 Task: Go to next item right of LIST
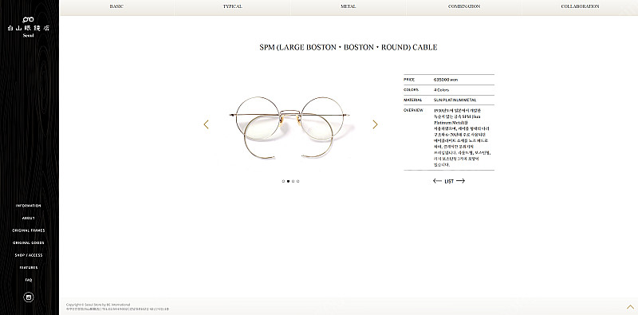pos(460,181)
